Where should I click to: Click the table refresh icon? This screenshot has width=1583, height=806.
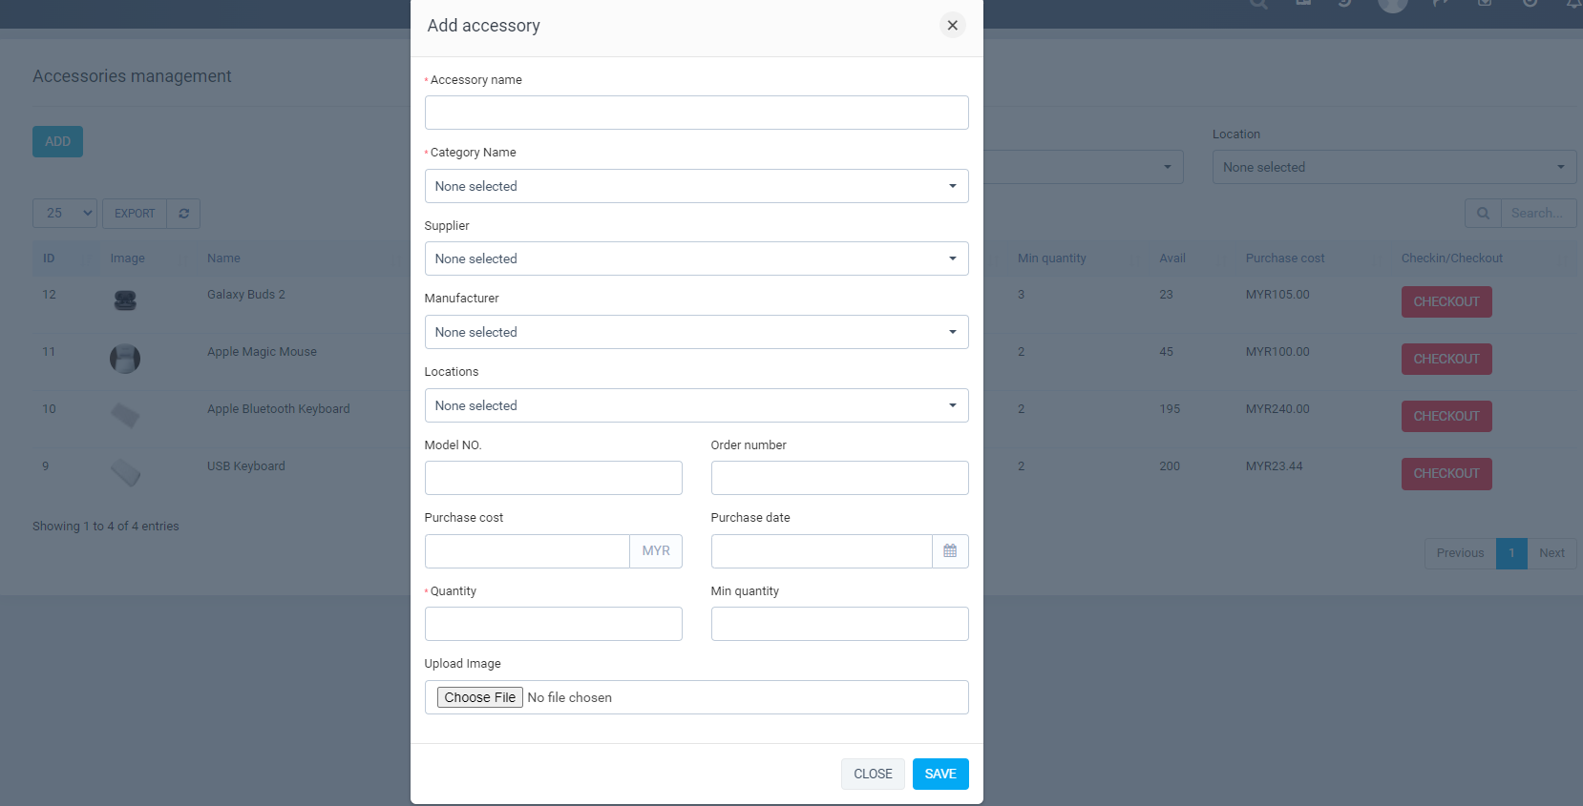click(183, 214)
